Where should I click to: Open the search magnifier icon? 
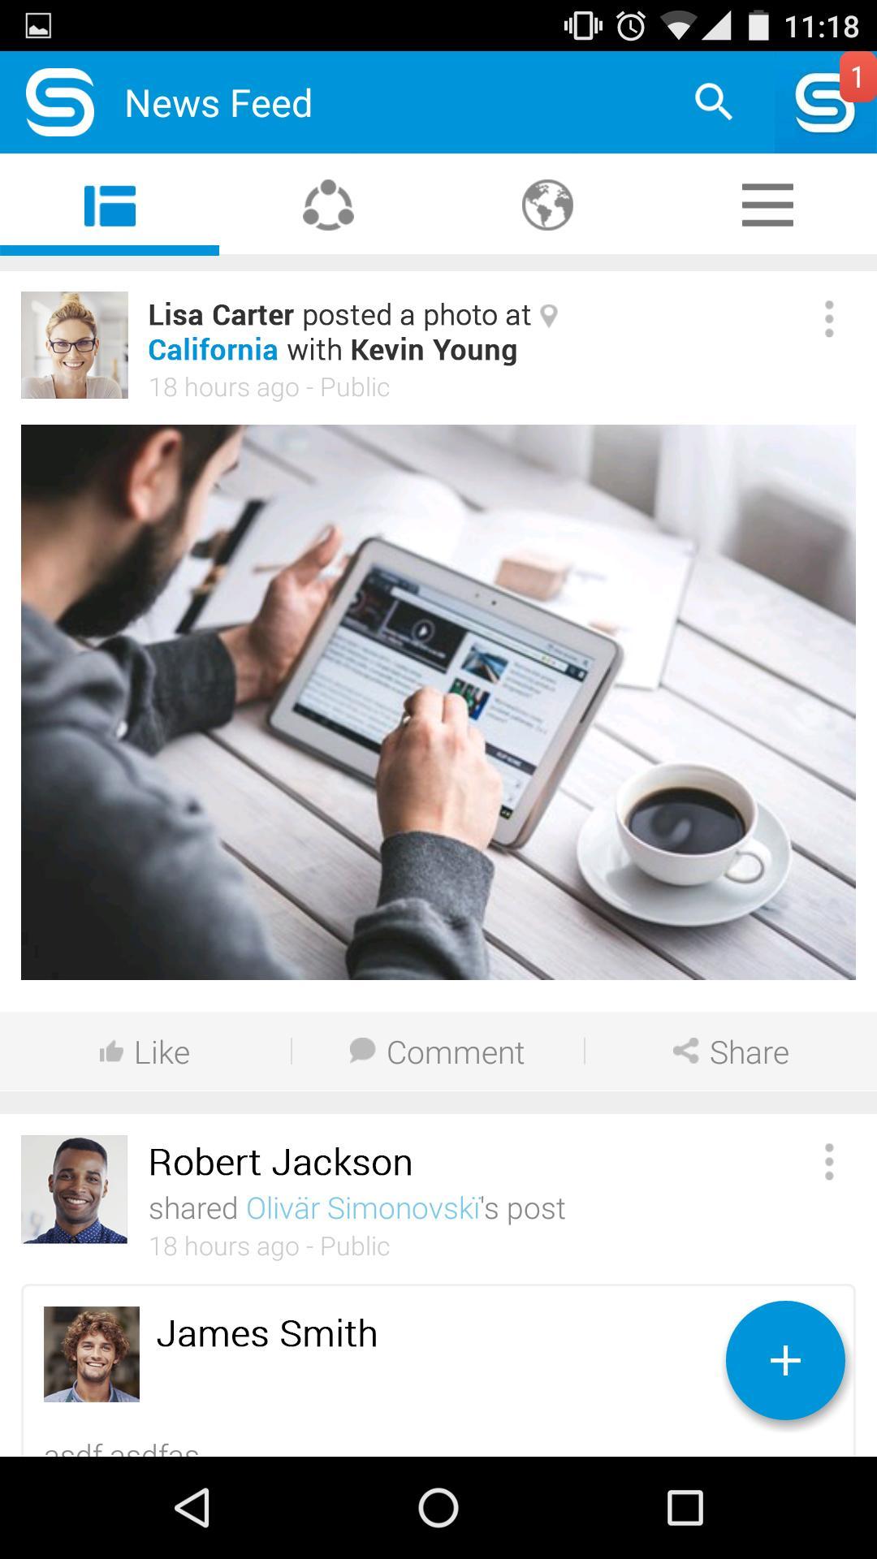714,102
